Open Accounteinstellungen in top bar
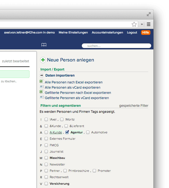The image size is (169, 188). 107,32
